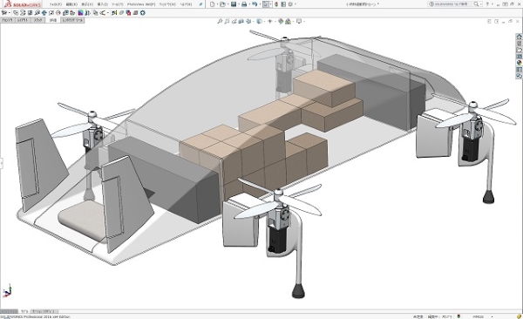523x319 pixels.
Task: Click the SOLIDWORKS search input field
Action: pos(451,4)
